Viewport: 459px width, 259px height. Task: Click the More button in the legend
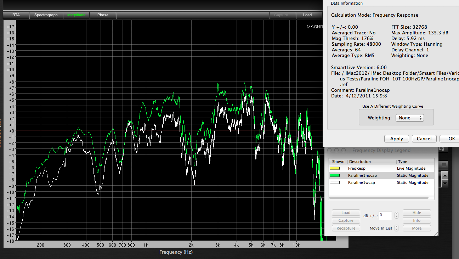(417, 228)
